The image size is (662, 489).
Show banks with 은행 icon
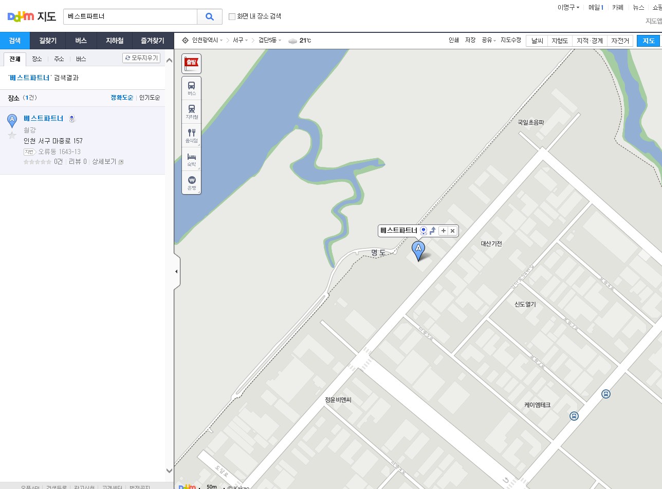click(x=191, y=182)
